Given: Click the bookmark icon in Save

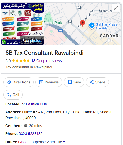Looking at the screenshot, I should tap(70, 82).
